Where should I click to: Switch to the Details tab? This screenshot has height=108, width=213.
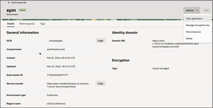[x=11, y=24]
